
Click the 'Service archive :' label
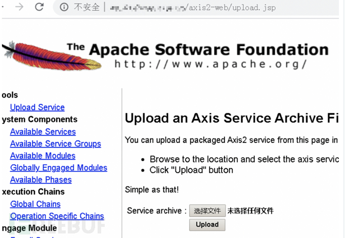pyautogui.click(x=157, y=211)
